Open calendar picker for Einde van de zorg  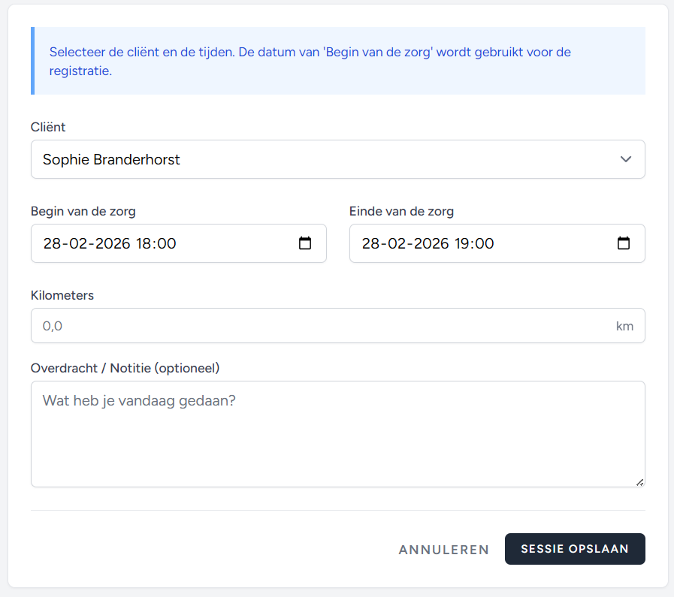(624, 243)
